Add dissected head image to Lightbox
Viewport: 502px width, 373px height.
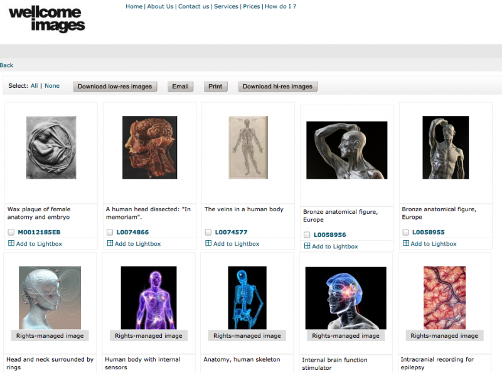click(x=137, y=244)
